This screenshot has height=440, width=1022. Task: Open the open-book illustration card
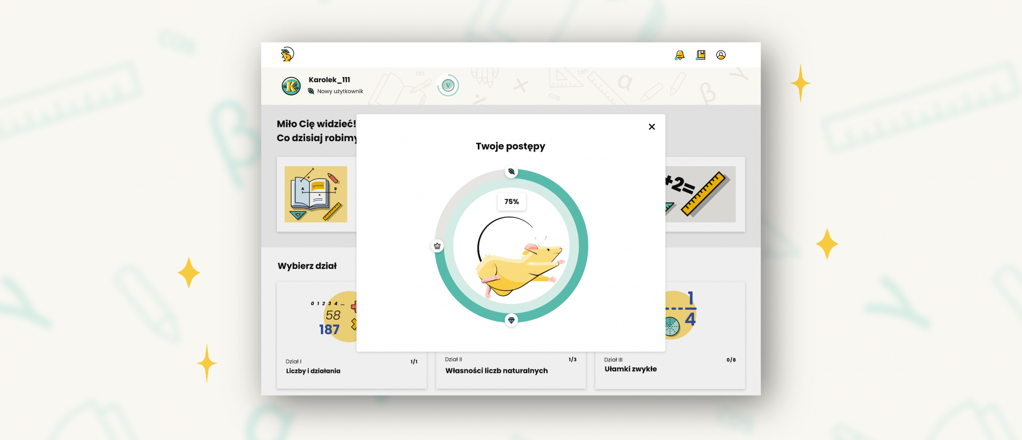[316, 194]
